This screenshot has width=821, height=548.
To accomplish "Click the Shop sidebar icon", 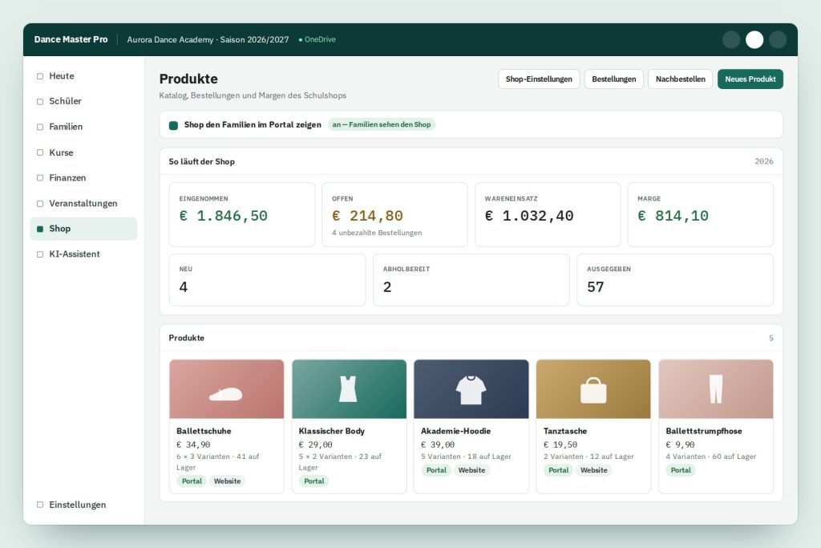I will tap(40, 229).
